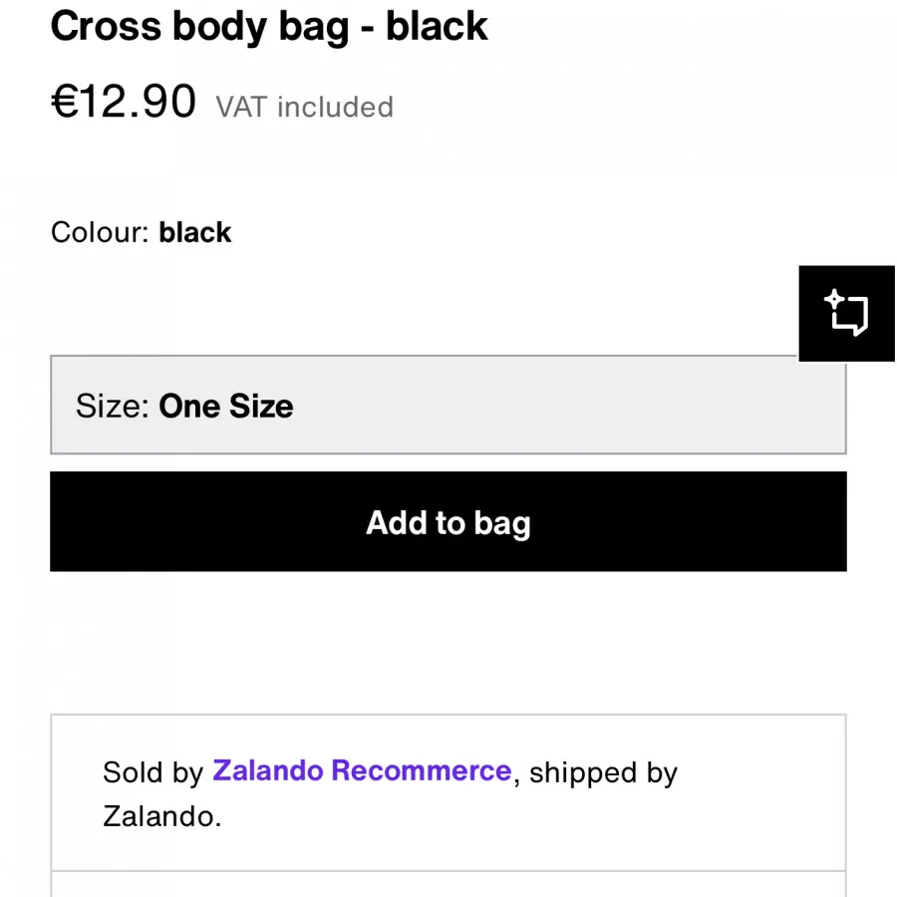The image size is (897, 897).
Task: Click the word Recommerce in purple link
Action: tap(421, 771)
